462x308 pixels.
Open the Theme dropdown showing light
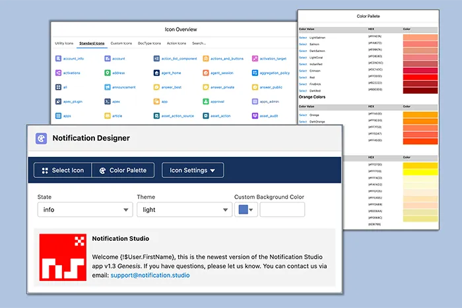(184, 210)
